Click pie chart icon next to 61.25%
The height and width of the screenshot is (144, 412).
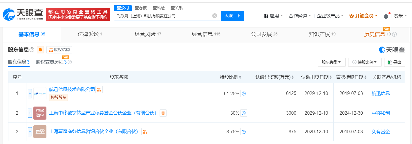coord(244,93)
